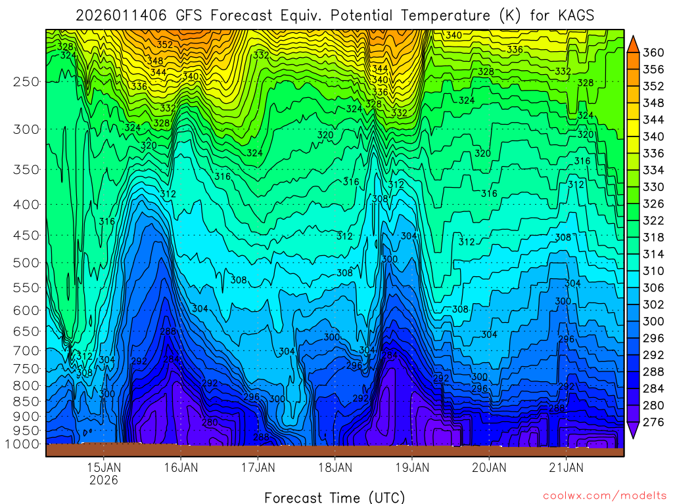Select pressure axis label 650
This screenshot has height=504, width=673.
click(26, 331)
